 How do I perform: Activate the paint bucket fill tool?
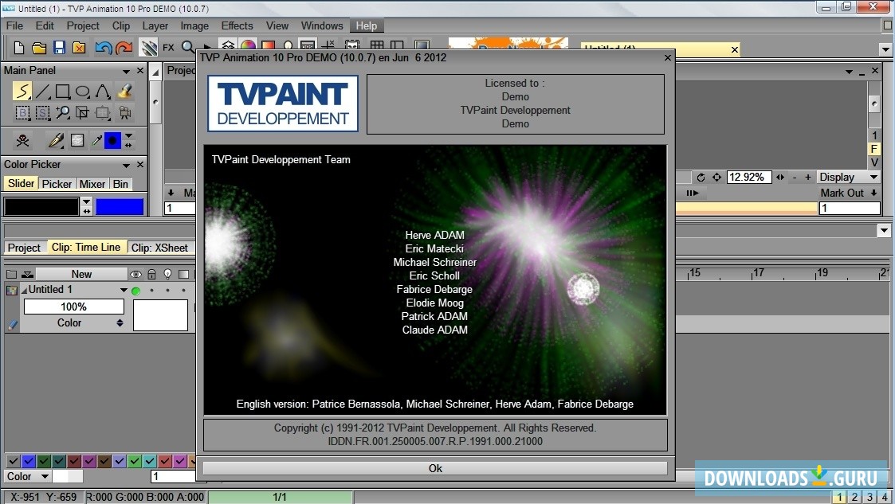pos(125,91)
